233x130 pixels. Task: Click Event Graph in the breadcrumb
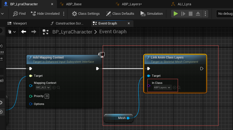click(x=113, y=32)
